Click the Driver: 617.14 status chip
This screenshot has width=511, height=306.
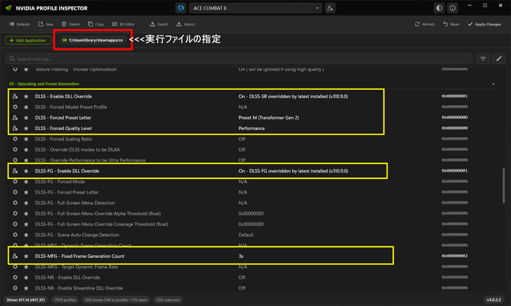26,300
